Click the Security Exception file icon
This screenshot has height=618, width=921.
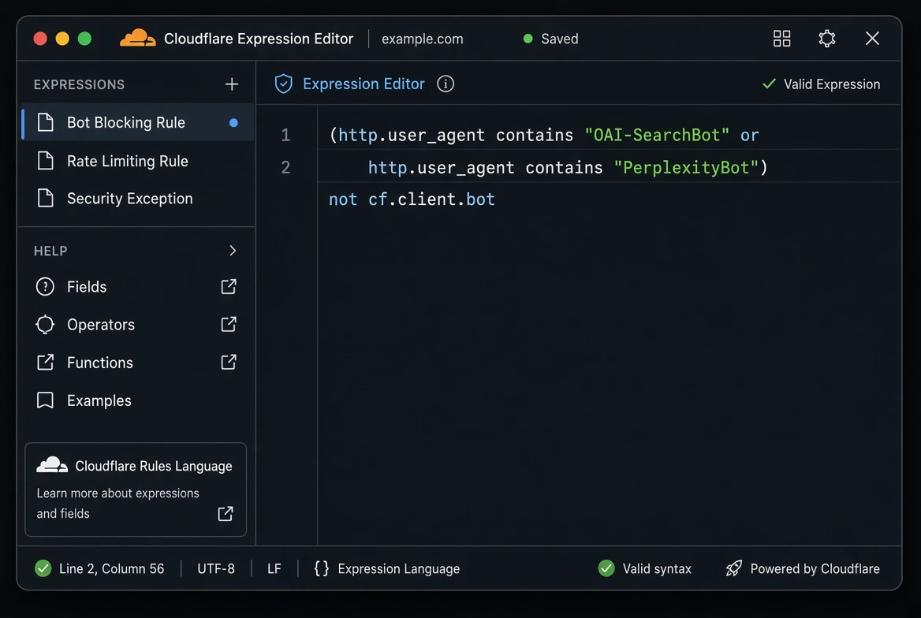[x=45, y=198]
